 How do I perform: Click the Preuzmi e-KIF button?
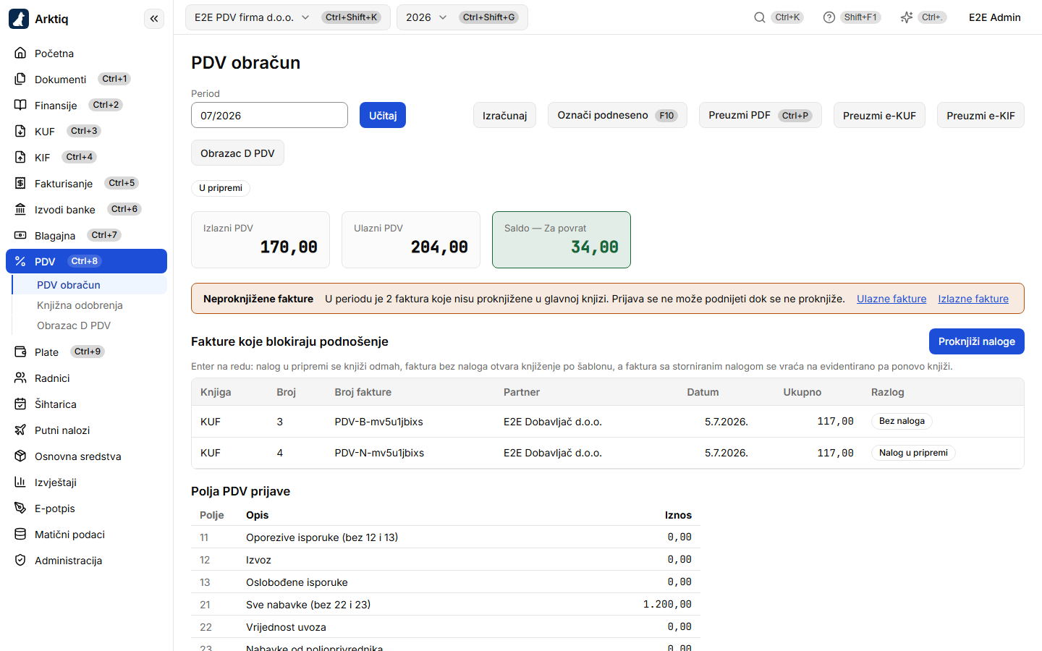point(980,116)
